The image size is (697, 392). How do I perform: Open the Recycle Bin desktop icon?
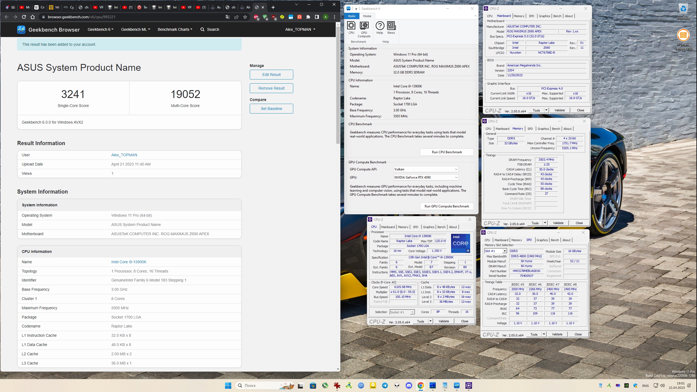(683, 12)
